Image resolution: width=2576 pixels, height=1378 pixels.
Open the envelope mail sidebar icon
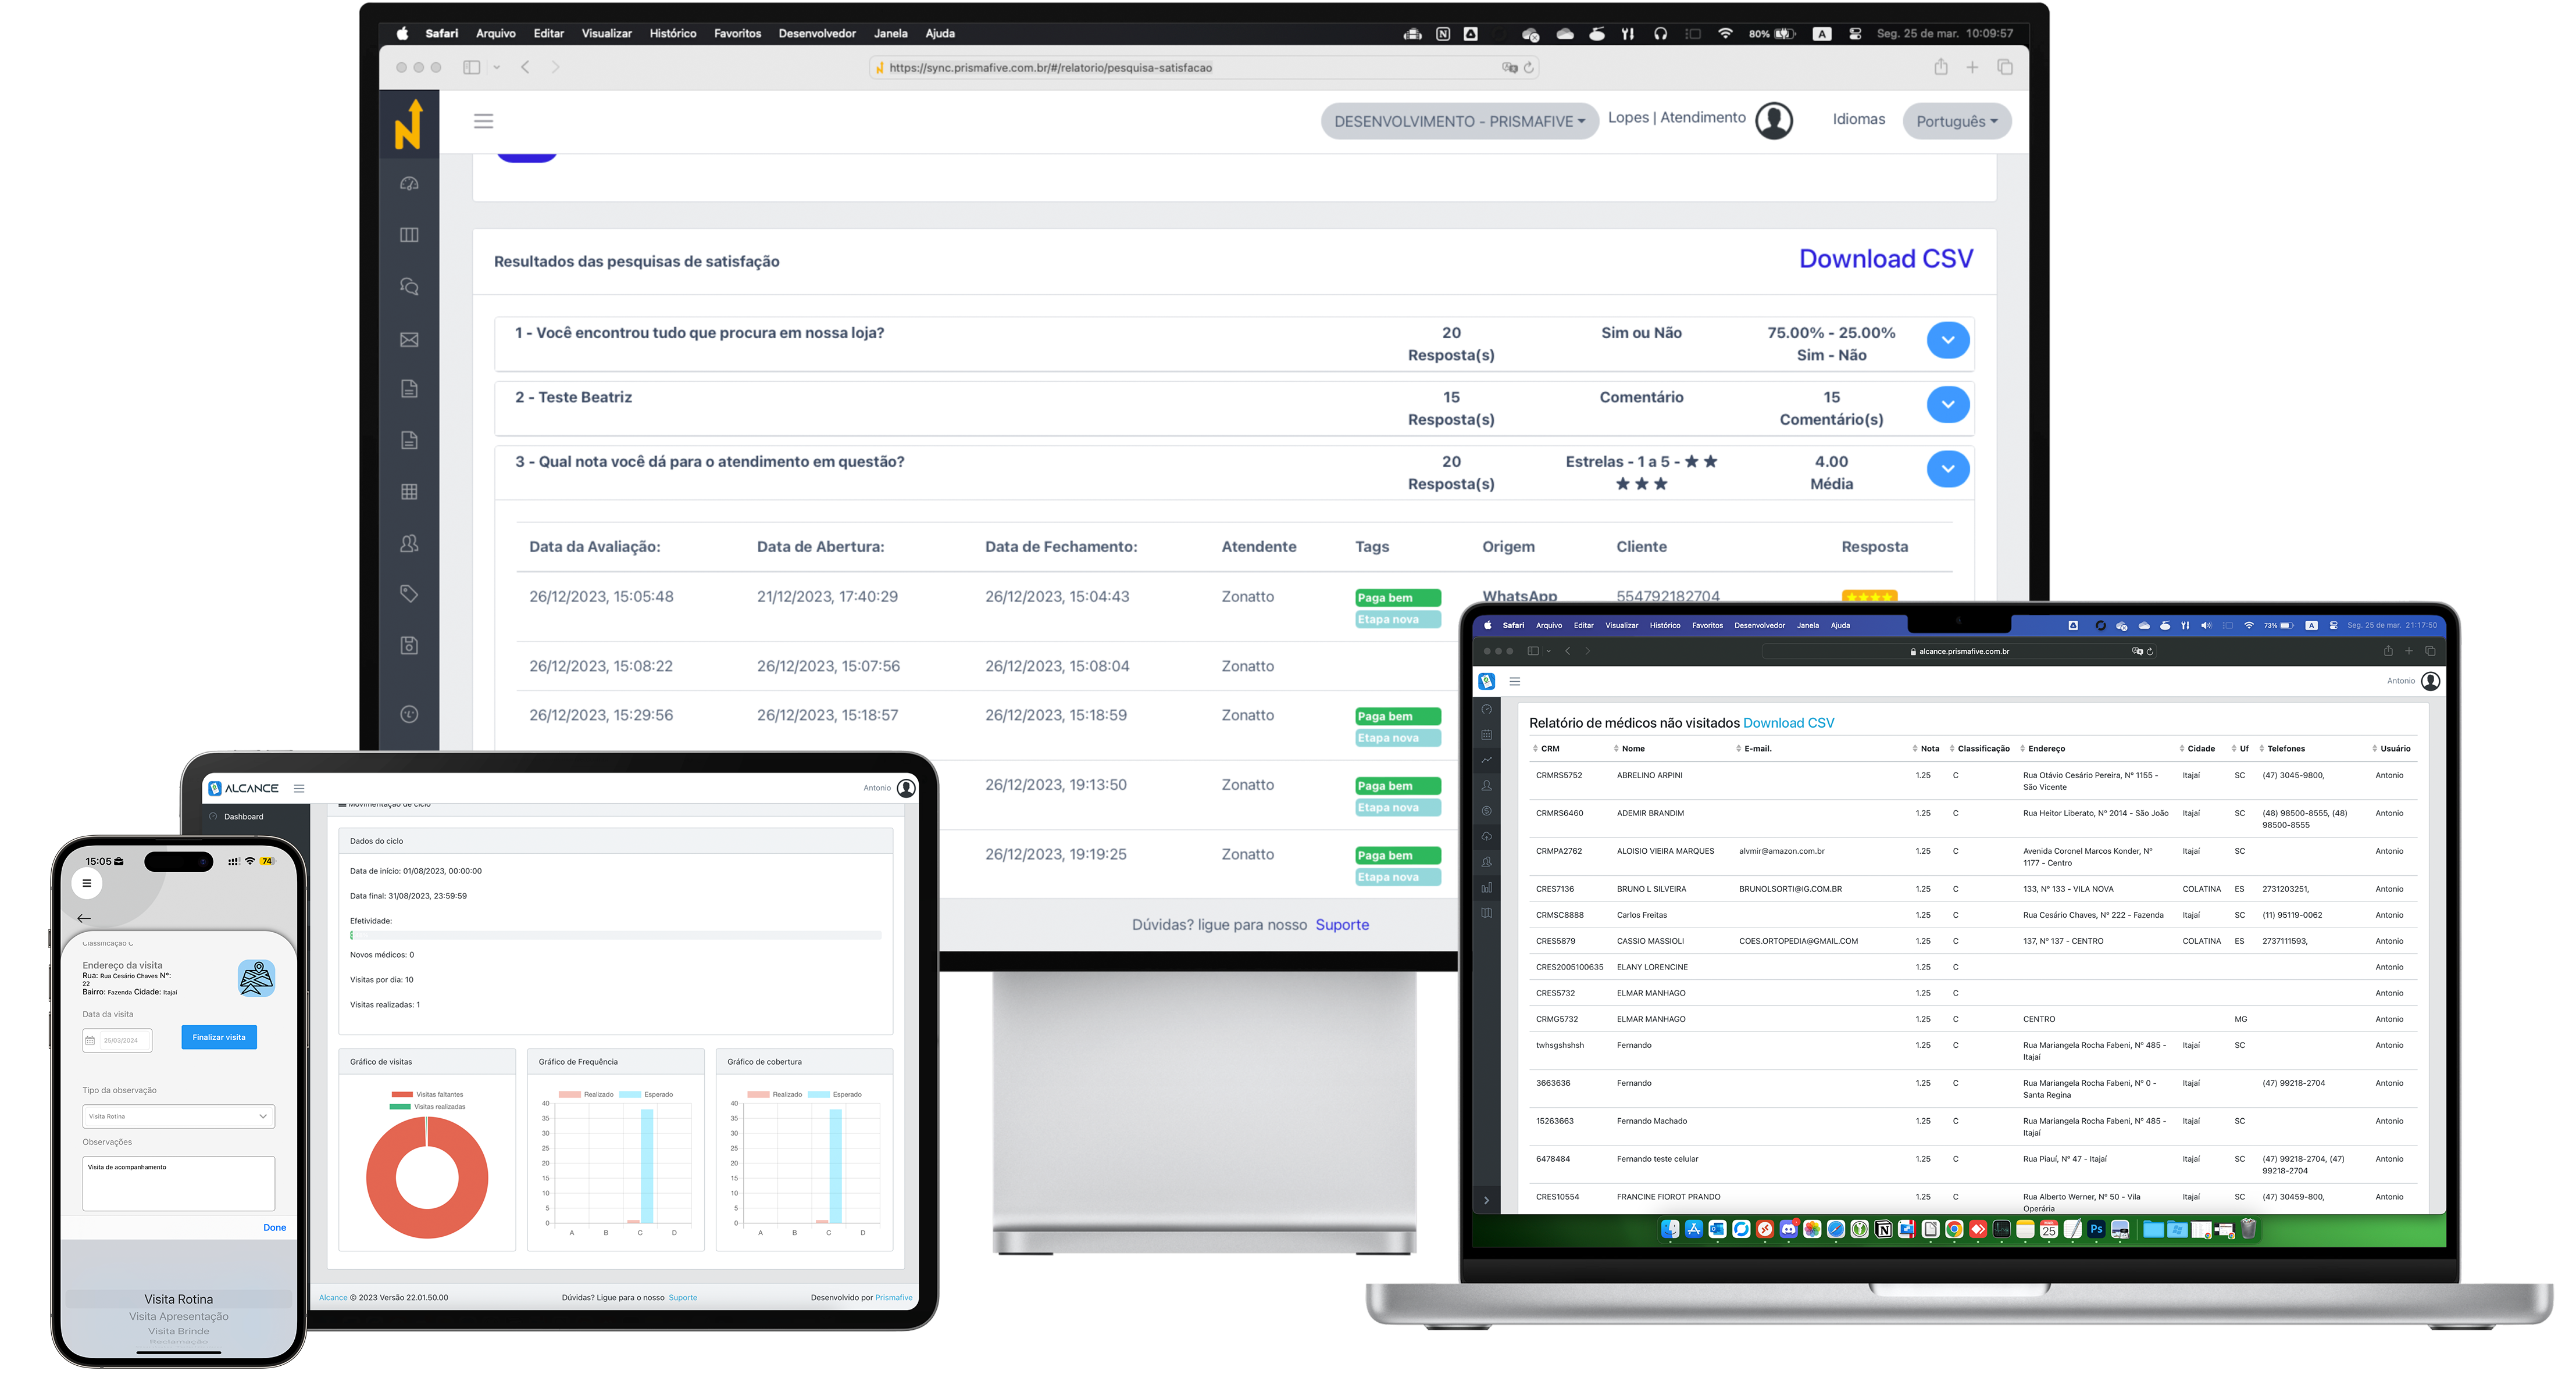click(409, 340)
